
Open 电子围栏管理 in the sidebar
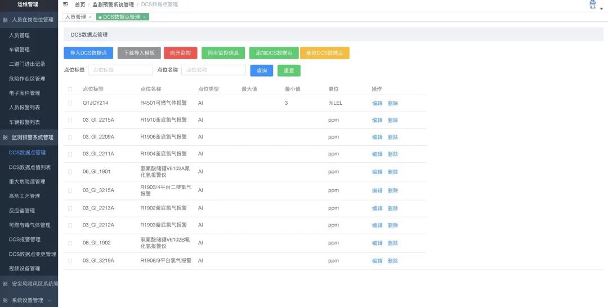[24, 93]
